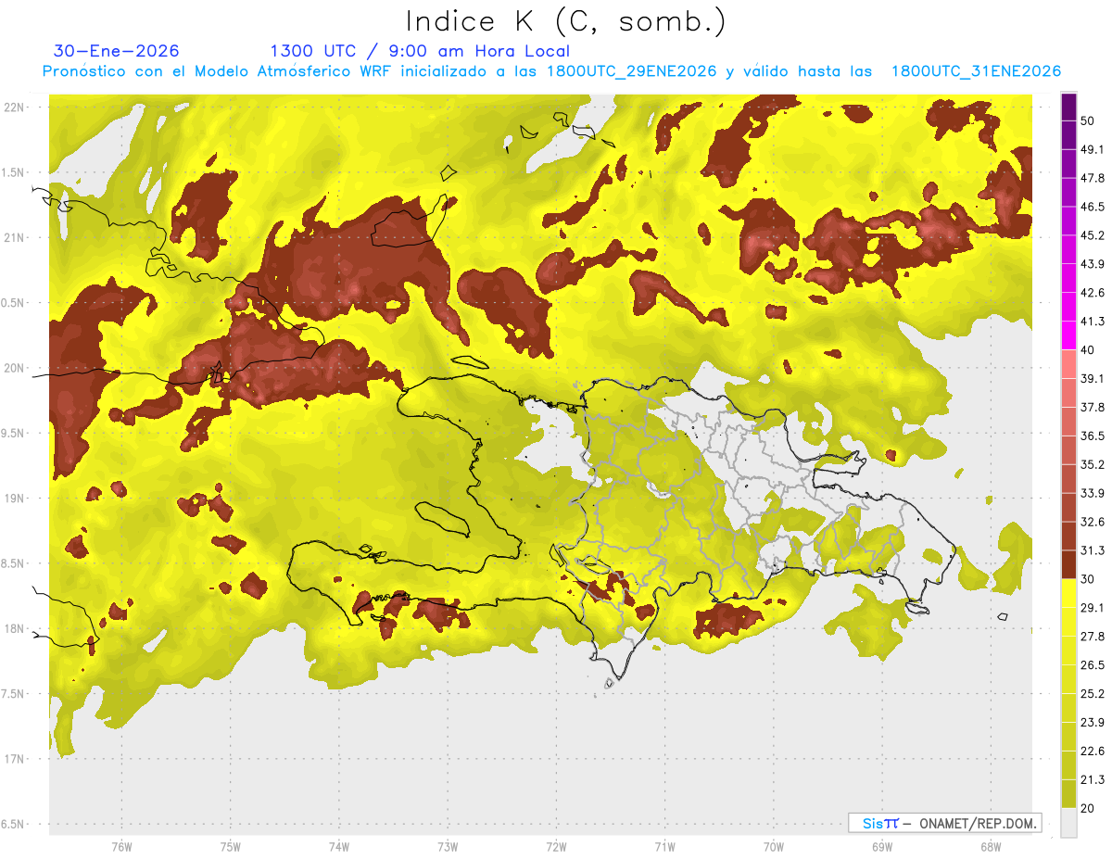Screen dimensions: 1112x859
Task: Click the colorbar value '46.5'
Action: [x=1092, y=207]
